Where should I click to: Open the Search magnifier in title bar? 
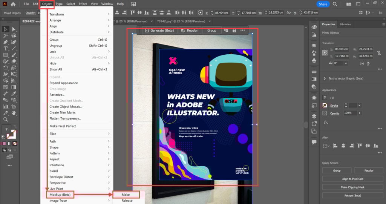(335, 4)
